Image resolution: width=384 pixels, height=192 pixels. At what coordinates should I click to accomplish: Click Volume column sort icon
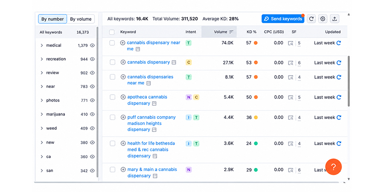[x=231, y=32]
